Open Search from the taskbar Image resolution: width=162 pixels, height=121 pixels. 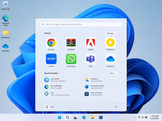(x=68, y=117)
